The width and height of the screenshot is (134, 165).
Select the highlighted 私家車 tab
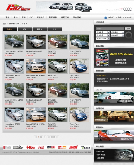point(10,29)
